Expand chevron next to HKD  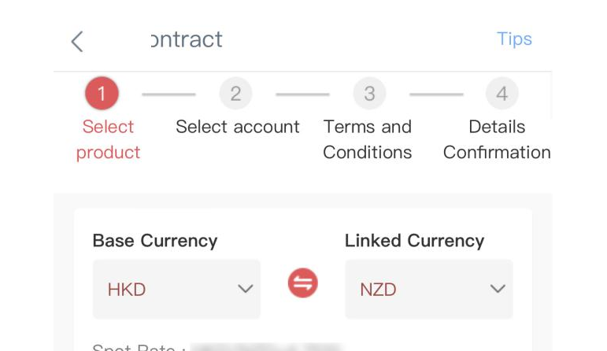[x=246, y=289]
